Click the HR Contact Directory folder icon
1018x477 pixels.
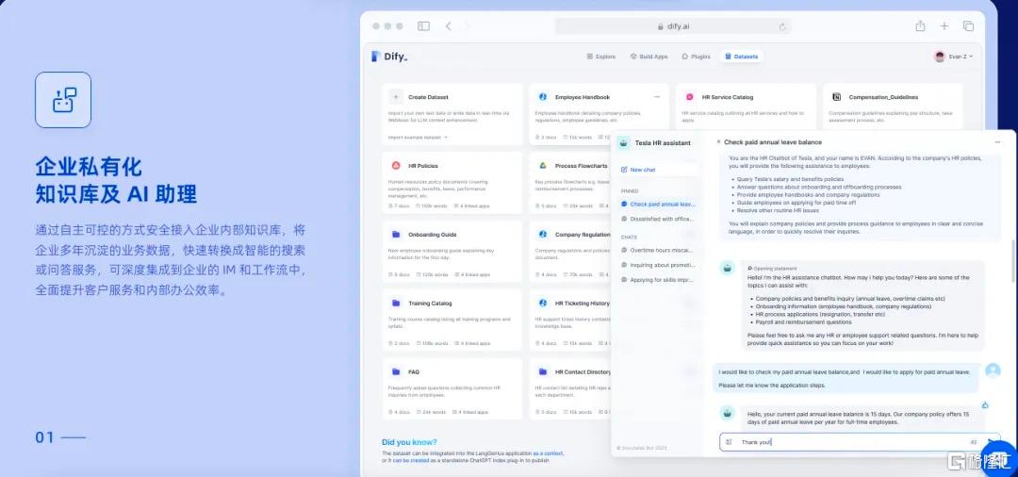(x=542, y=371)
